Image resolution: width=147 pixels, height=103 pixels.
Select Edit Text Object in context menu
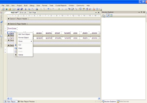click(x=24, y=34)
